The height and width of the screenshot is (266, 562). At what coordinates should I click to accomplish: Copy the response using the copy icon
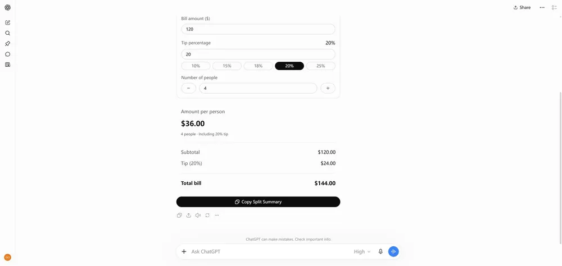(179, 215)
